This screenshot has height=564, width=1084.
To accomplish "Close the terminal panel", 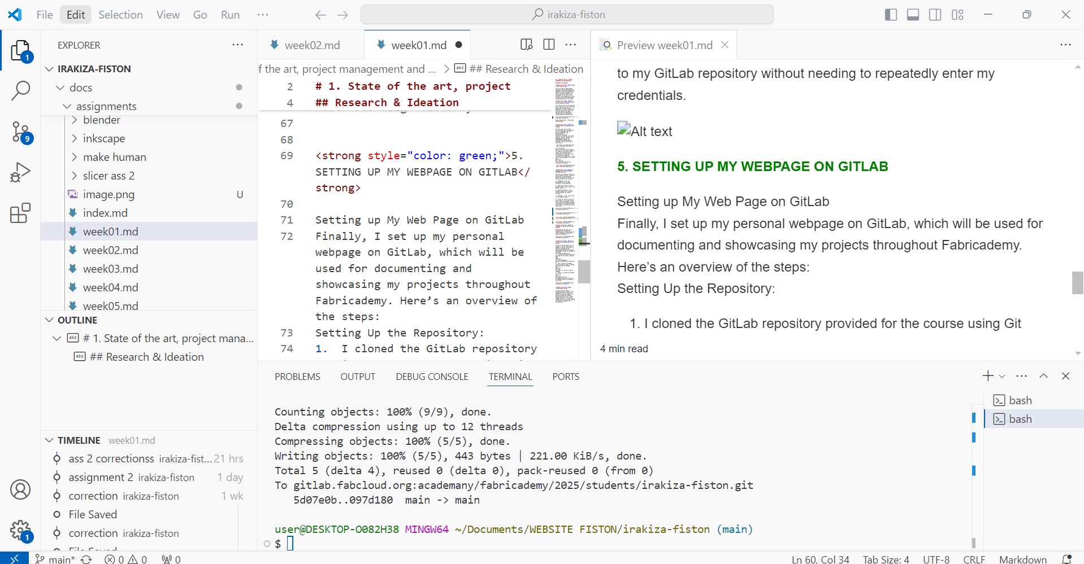I will pos(1065,376).
